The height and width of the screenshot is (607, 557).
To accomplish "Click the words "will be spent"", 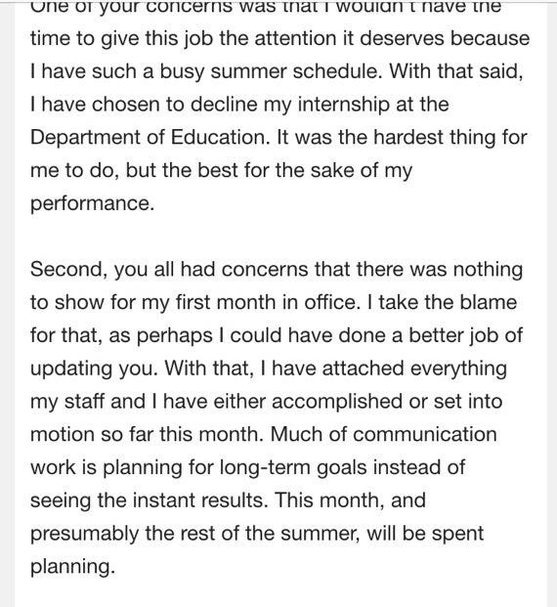I will (x=425, y=535).
